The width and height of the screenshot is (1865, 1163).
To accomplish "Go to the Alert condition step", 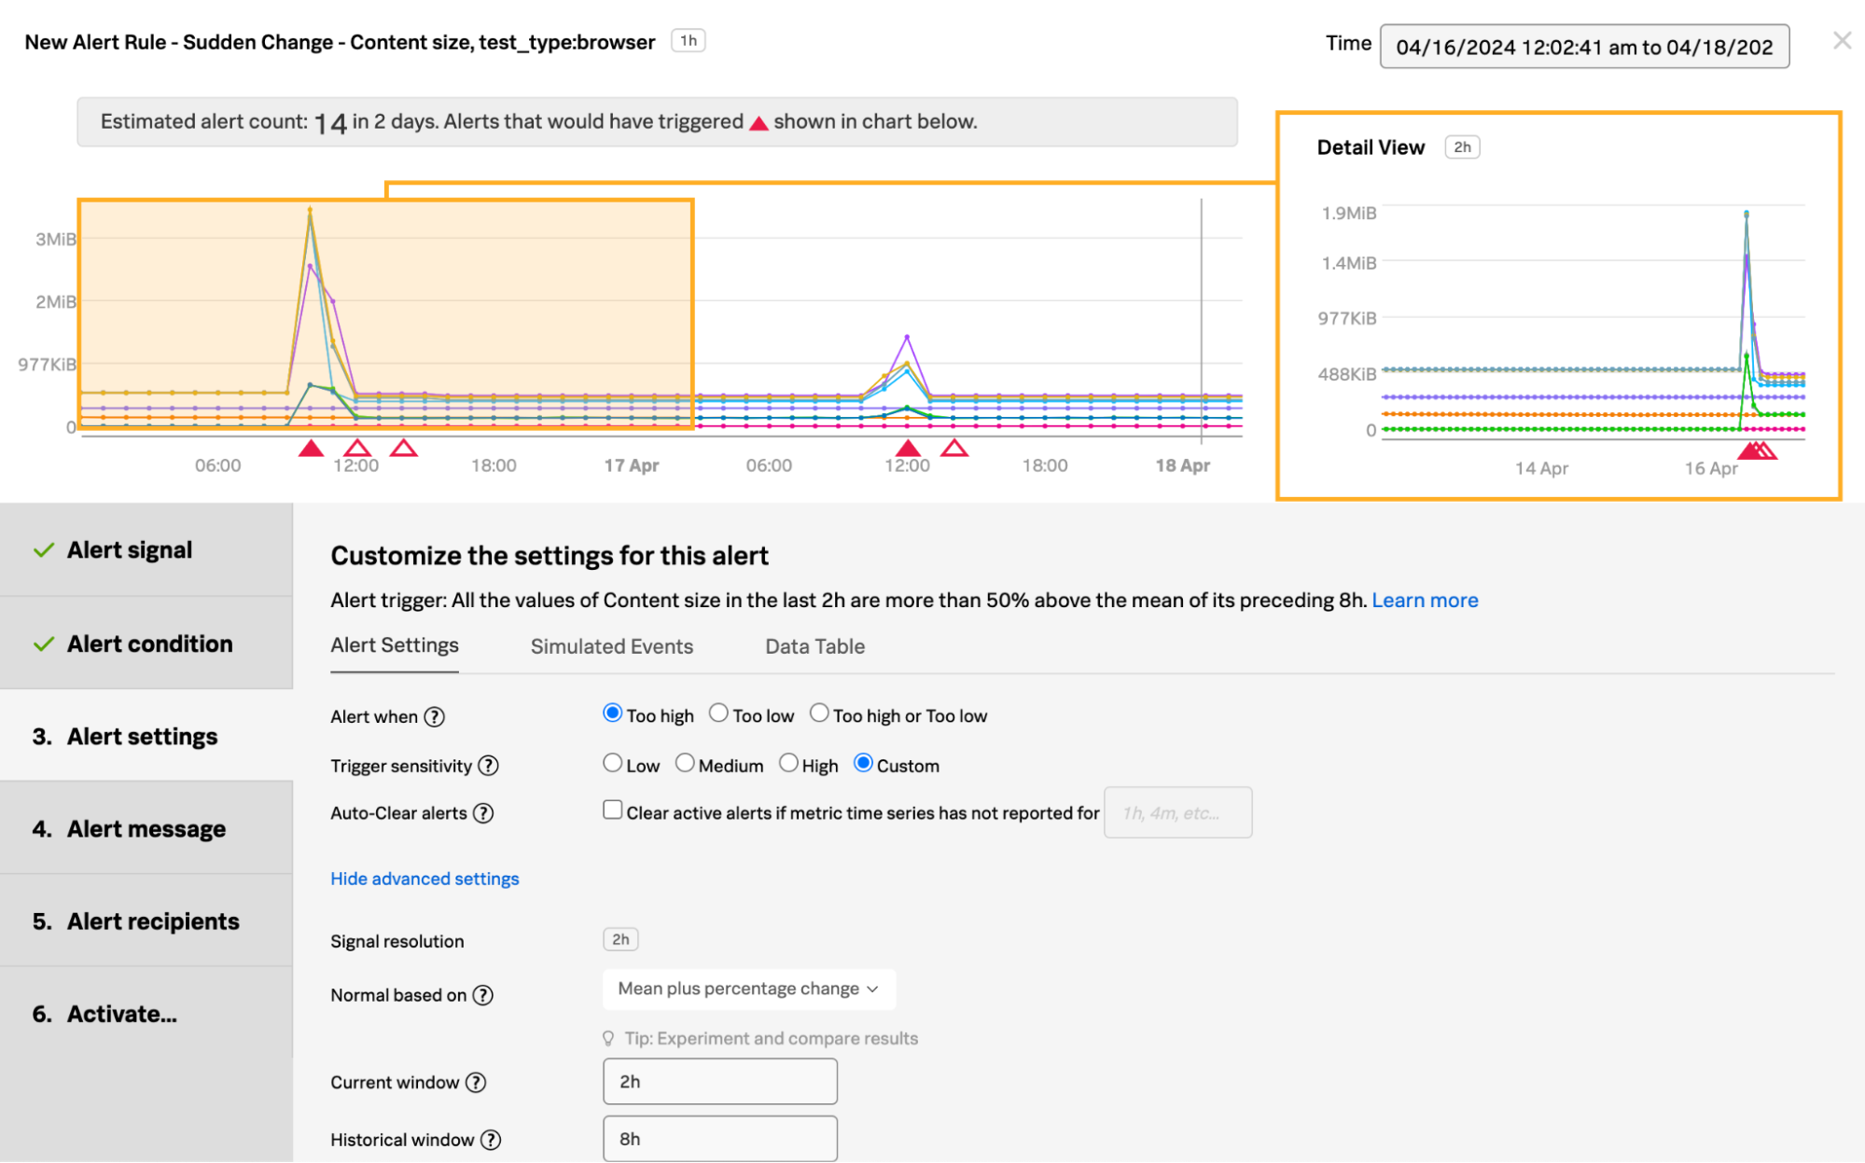I will coord(146,644).
